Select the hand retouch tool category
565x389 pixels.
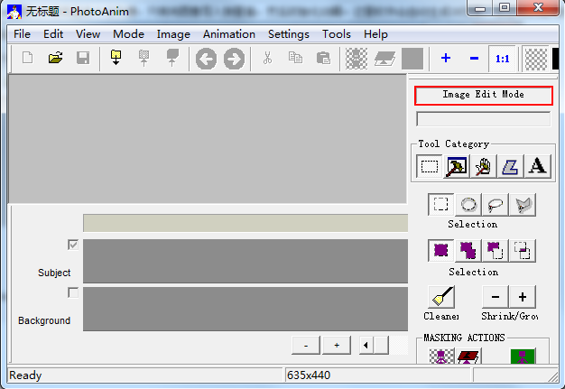pyautogui.click(x=484, y=165)
